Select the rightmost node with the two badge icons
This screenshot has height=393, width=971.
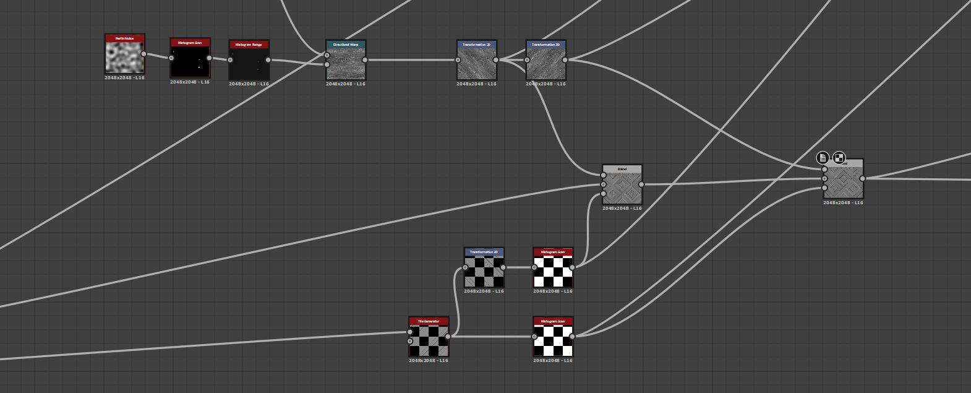(x=843, y=179)
